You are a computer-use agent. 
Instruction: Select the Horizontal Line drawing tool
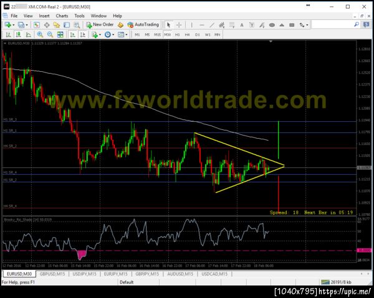coord(202,25)
